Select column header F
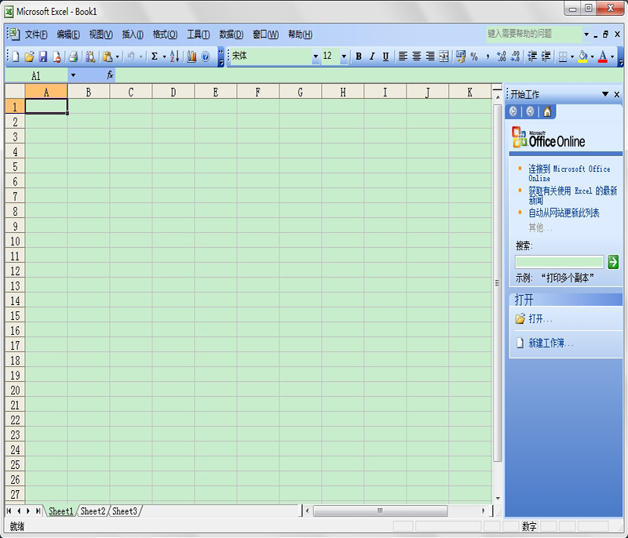The height and width of the screenshot is (538, 628). [258, 93]
